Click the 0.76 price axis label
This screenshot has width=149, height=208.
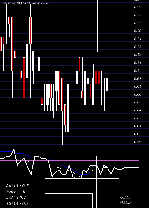(138, 31)
